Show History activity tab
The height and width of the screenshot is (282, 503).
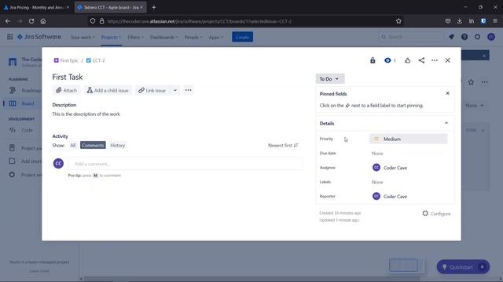117,146
